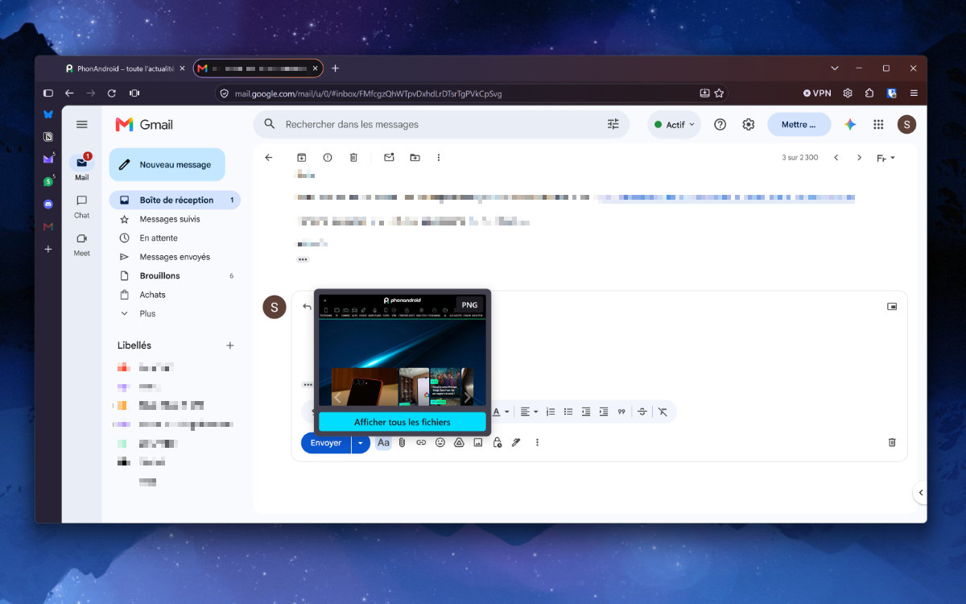Click the Mettre … upgrade button

[799, 125]
